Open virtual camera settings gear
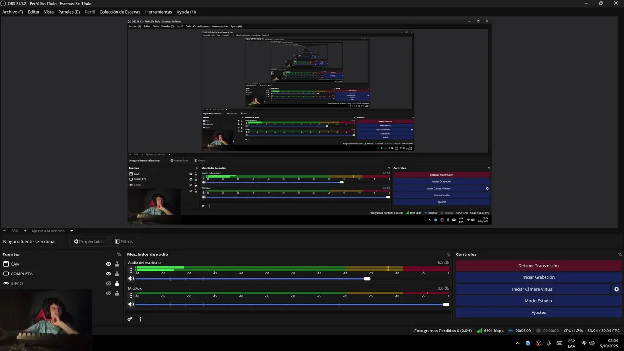 (616, 289)
